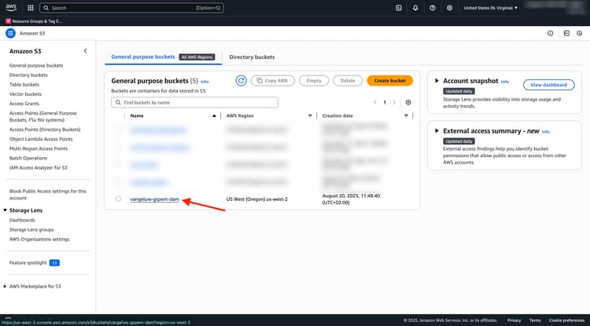
Task: Open the help question mark icon
Action: [433, 8]
